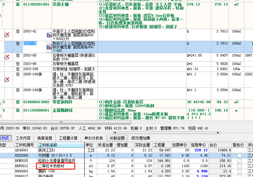Click the red X mark beside first 2005-240换 row
Screen dimensions: 253x177
pyautogui.click(x=7, y=79)
